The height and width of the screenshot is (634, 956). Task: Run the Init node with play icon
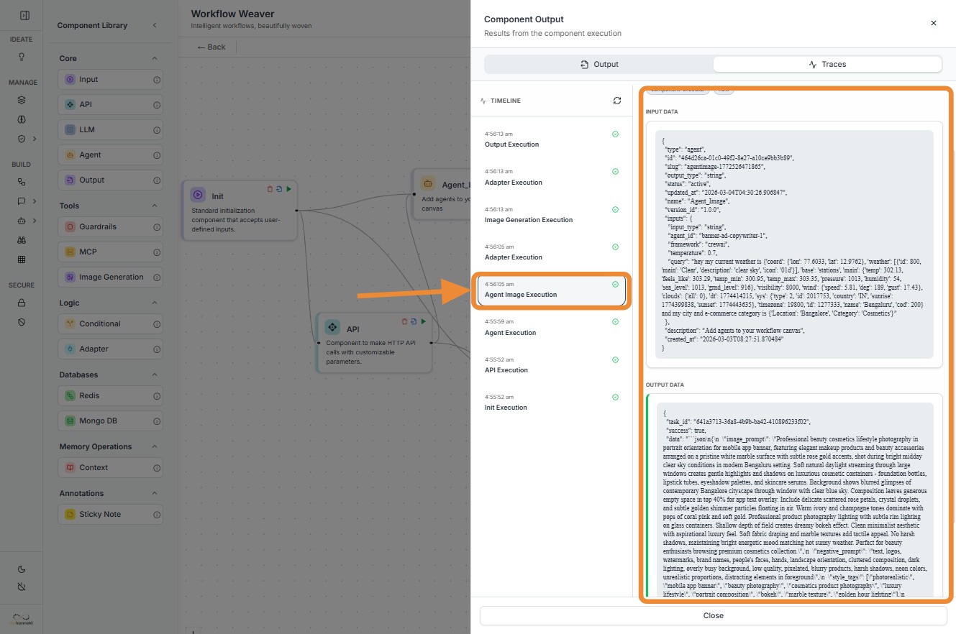(288, 189)
